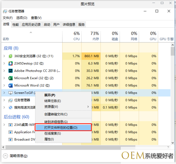Expand the 2345桌面 background process
The width and height of the screenshot is (176, 164).
click(4, 125)
